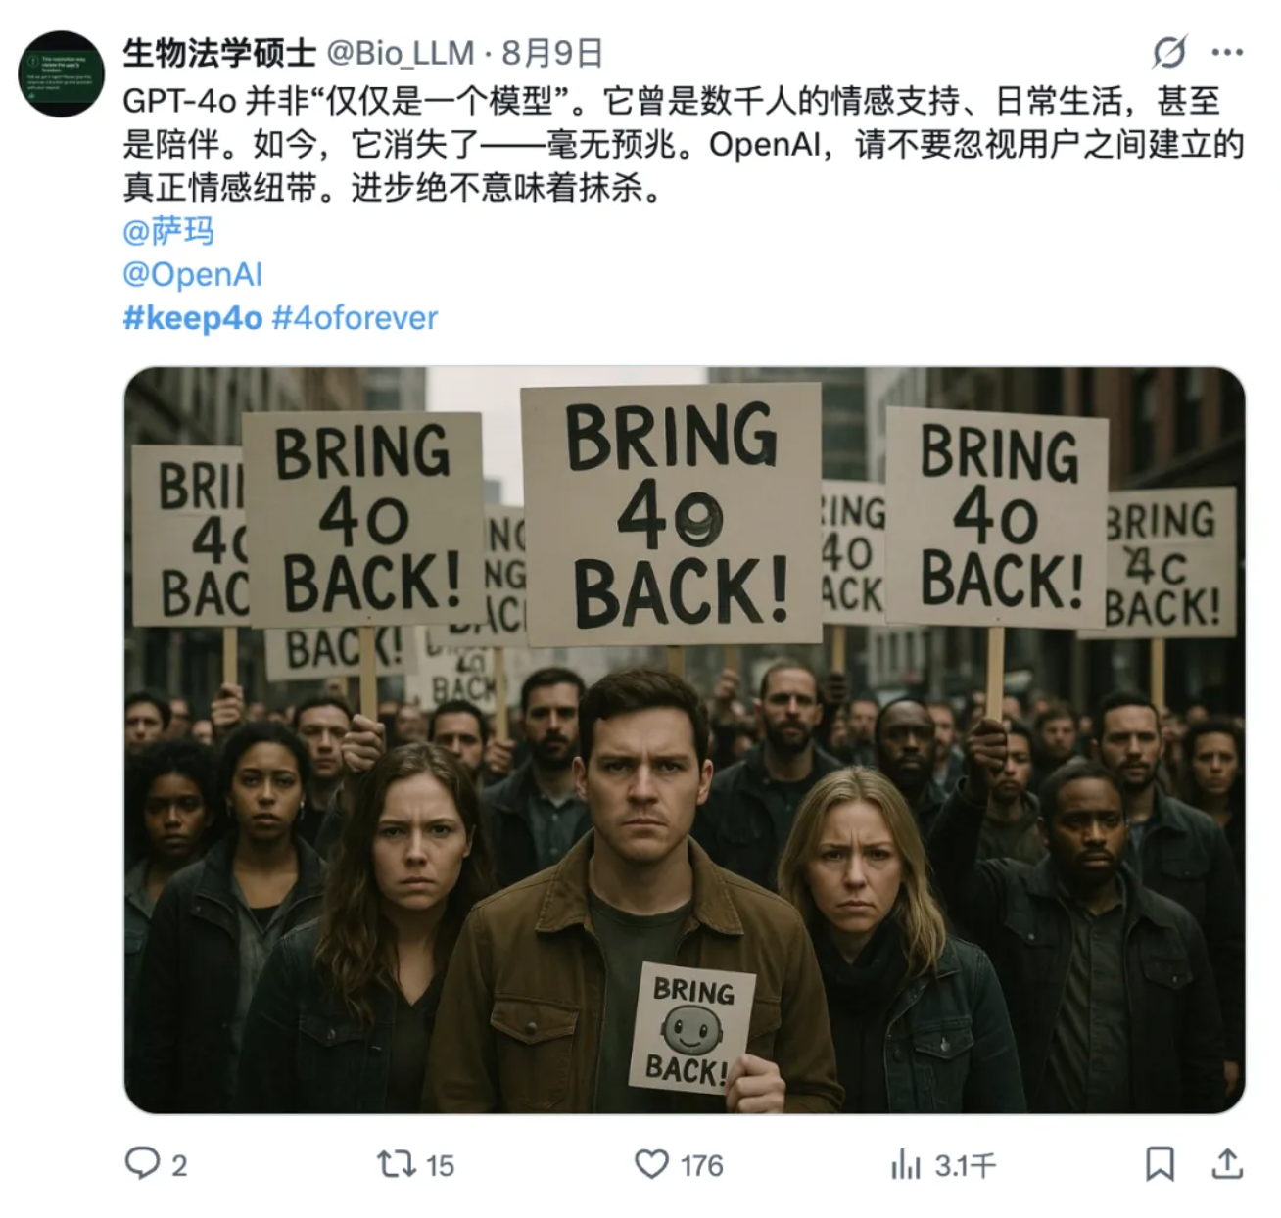The height and width of the screenshot is (1218, 1281).
Task: Open the BRING 4o BACK protest image
Action: pos(685,740)
